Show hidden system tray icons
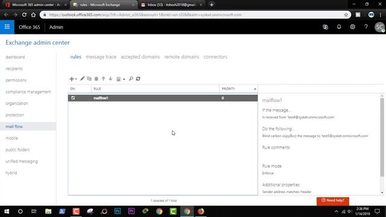Image resolution: width=386 pixels, height=217 pixels. 337,212
